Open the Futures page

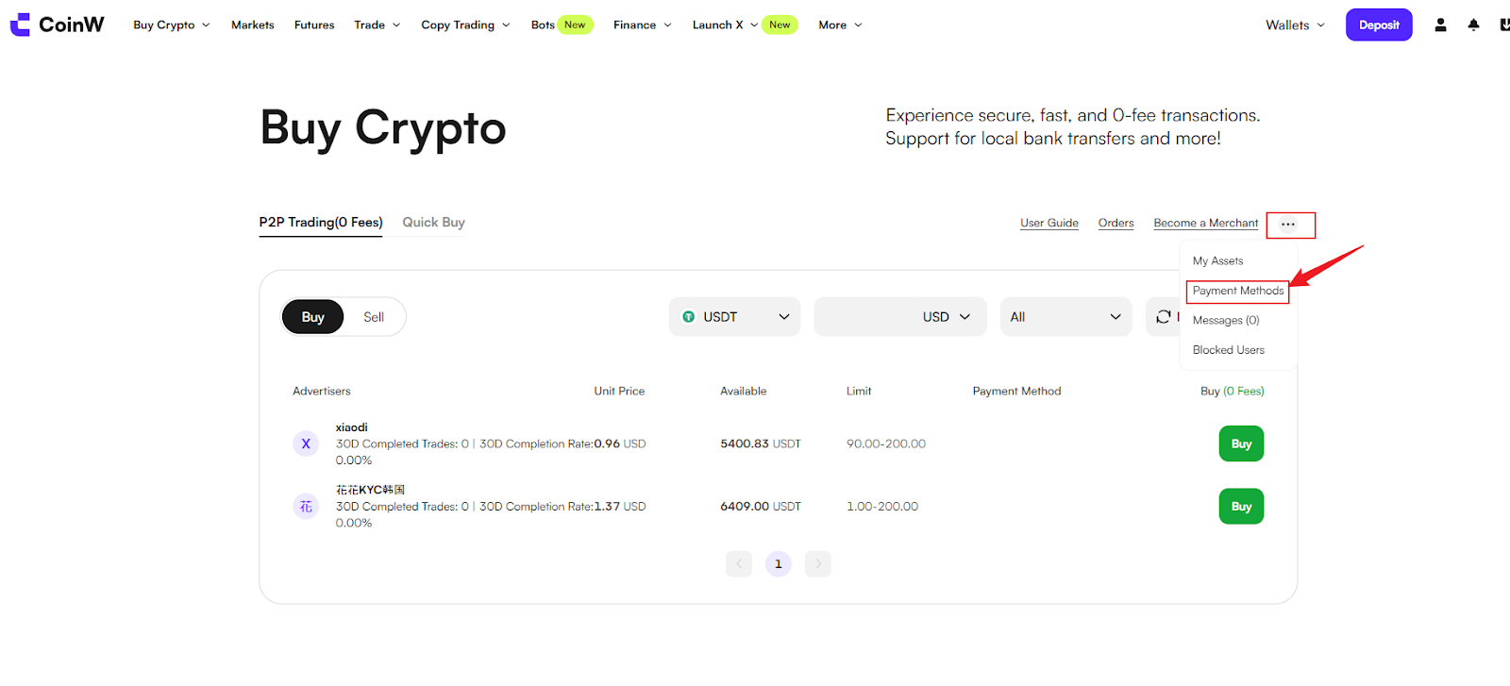(314, 25)
